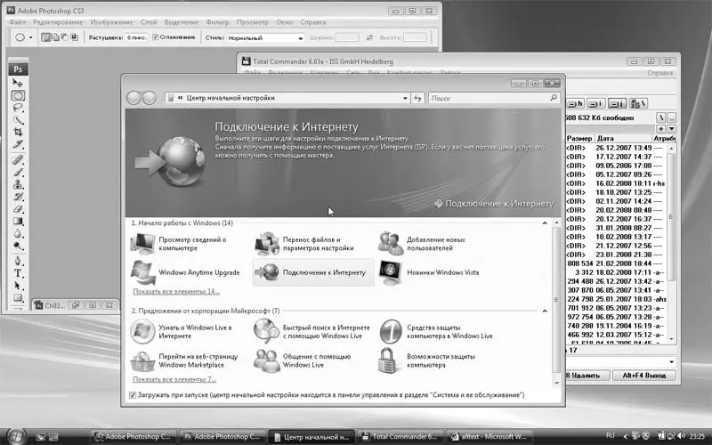
Task: Collapse section 'Начало работы с Windows'
Action: tap(545, 223)
